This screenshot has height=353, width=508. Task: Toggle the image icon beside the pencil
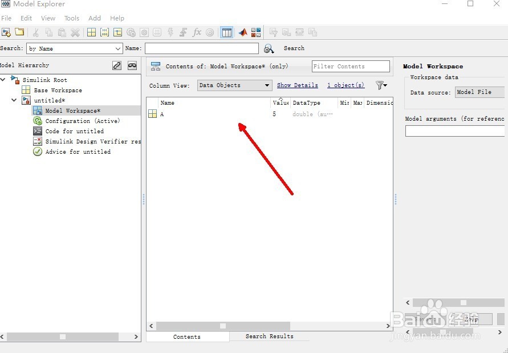tap(132, 65)
